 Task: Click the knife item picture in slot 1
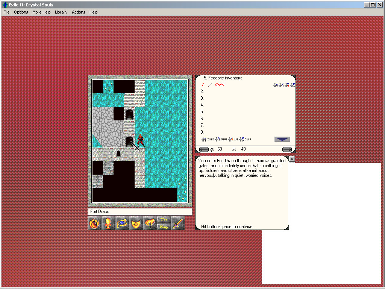point(210,85)
